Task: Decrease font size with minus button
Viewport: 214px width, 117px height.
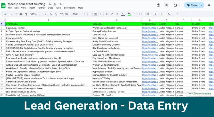Action: [x=90, y=14]
